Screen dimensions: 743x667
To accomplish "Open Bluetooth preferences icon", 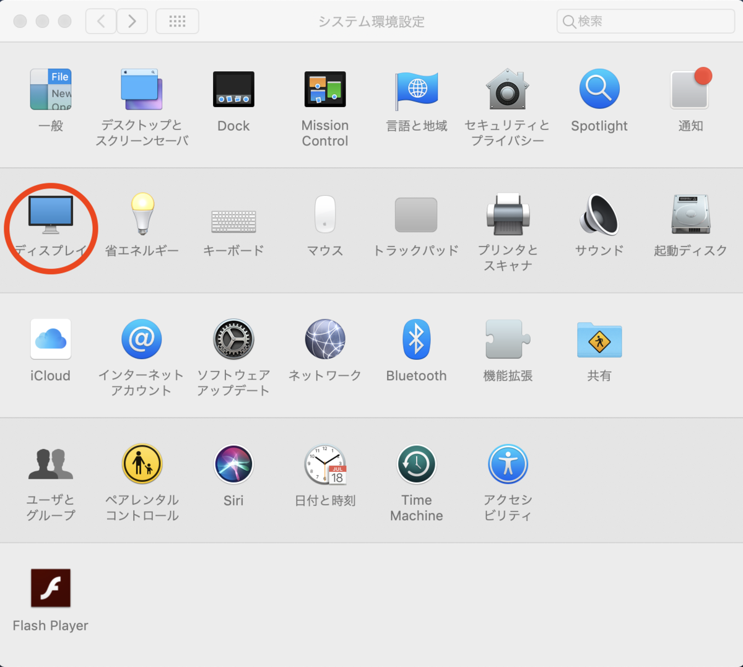I will (417, 339).
